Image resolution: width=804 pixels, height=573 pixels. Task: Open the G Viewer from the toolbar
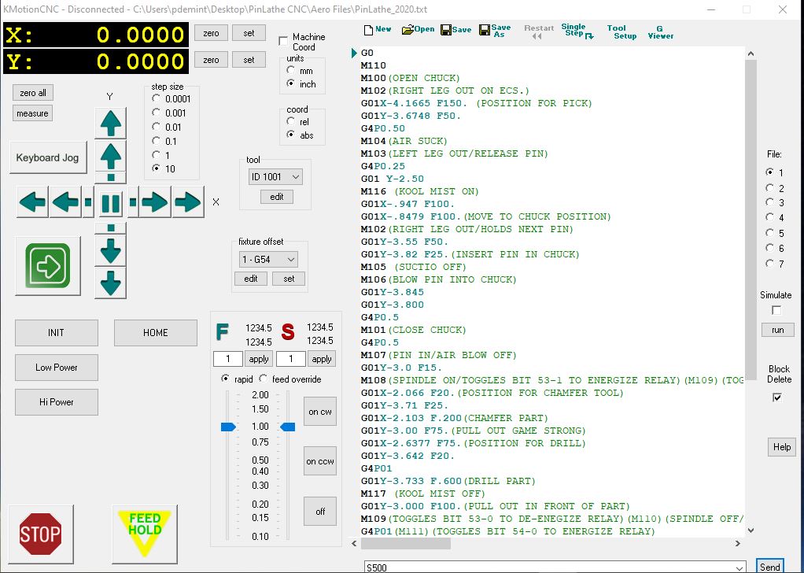[660, 31]
